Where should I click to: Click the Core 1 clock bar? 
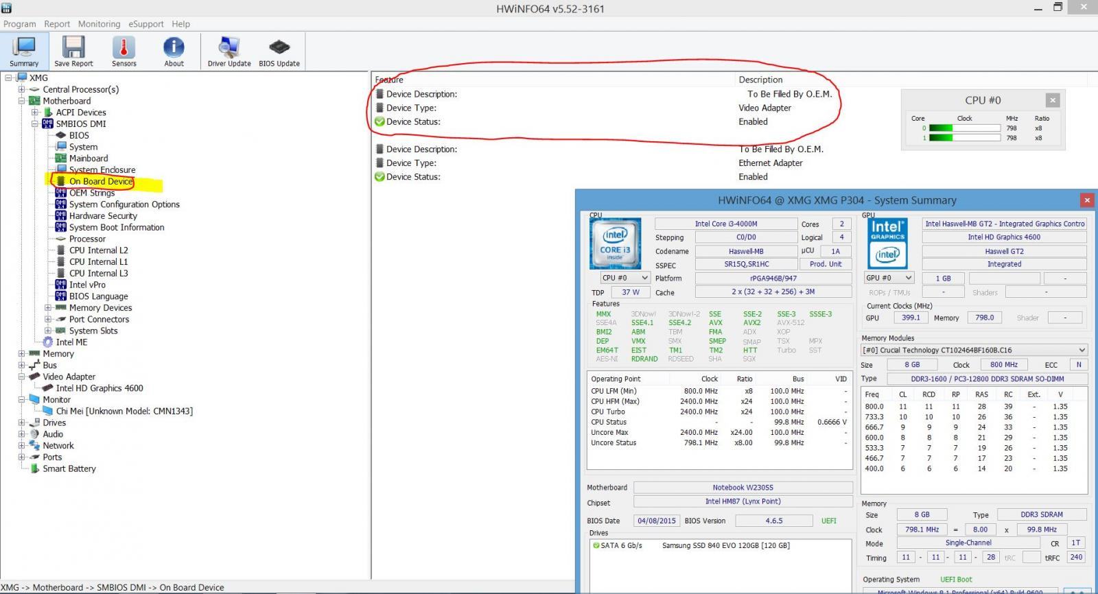964,138
